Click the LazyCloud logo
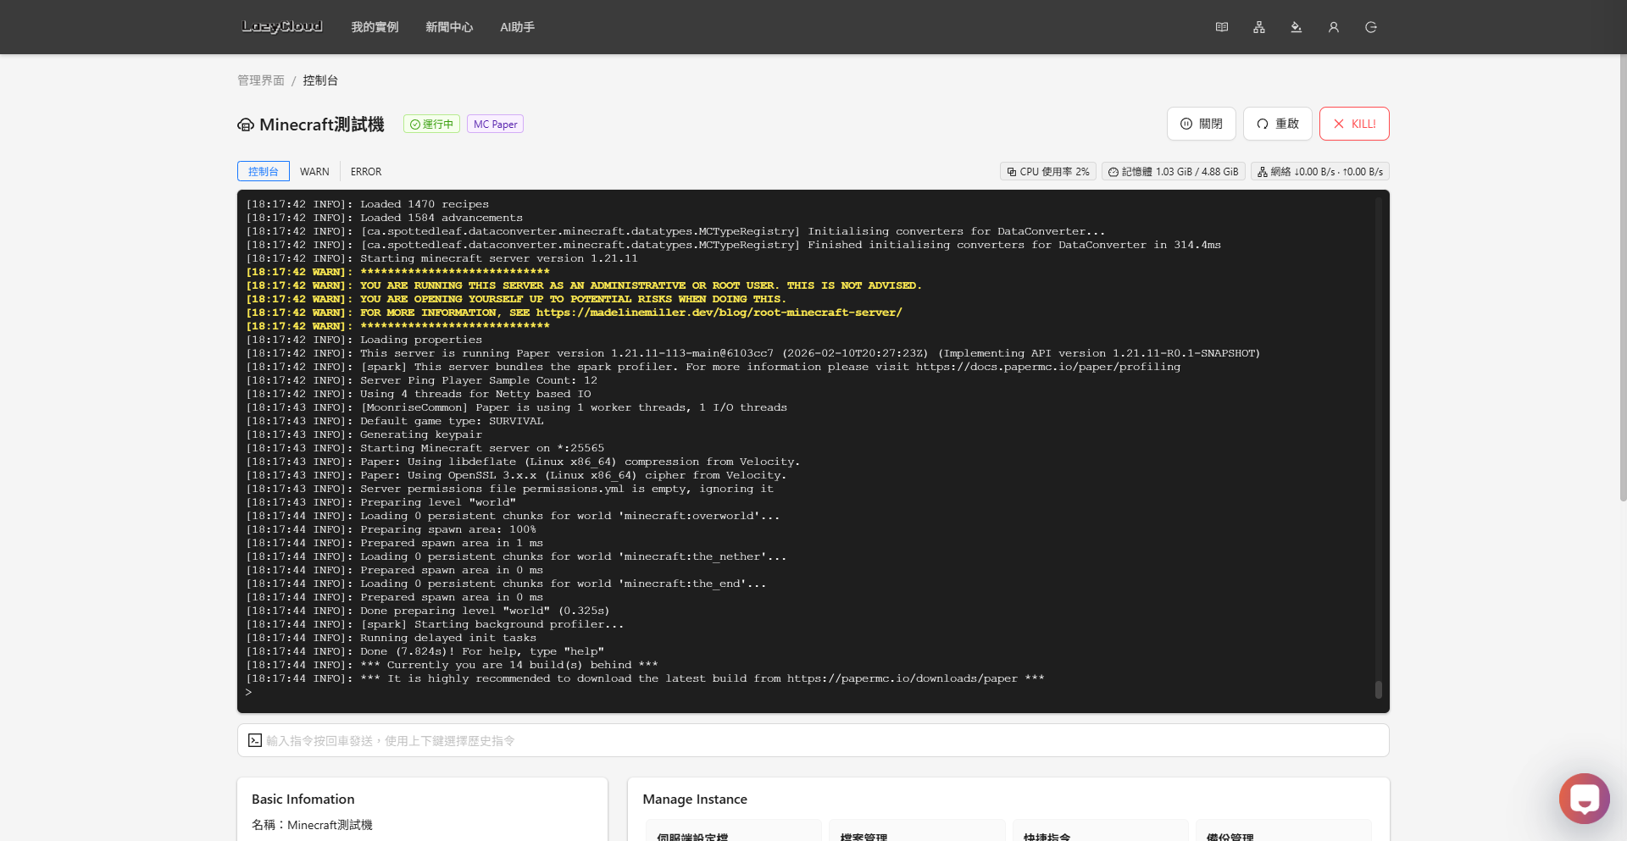 [x=281, y=27]
